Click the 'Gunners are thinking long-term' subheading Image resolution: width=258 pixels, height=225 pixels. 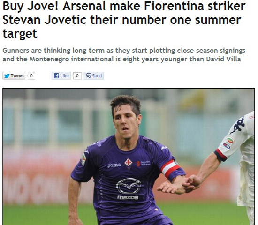coord(53,51)
